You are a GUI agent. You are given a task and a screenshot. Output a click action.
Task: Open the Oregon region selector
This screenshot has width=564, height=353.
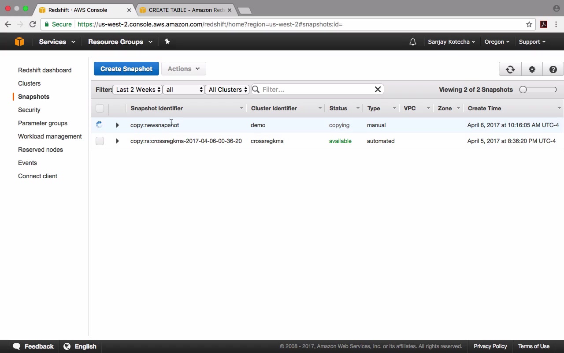497,42
